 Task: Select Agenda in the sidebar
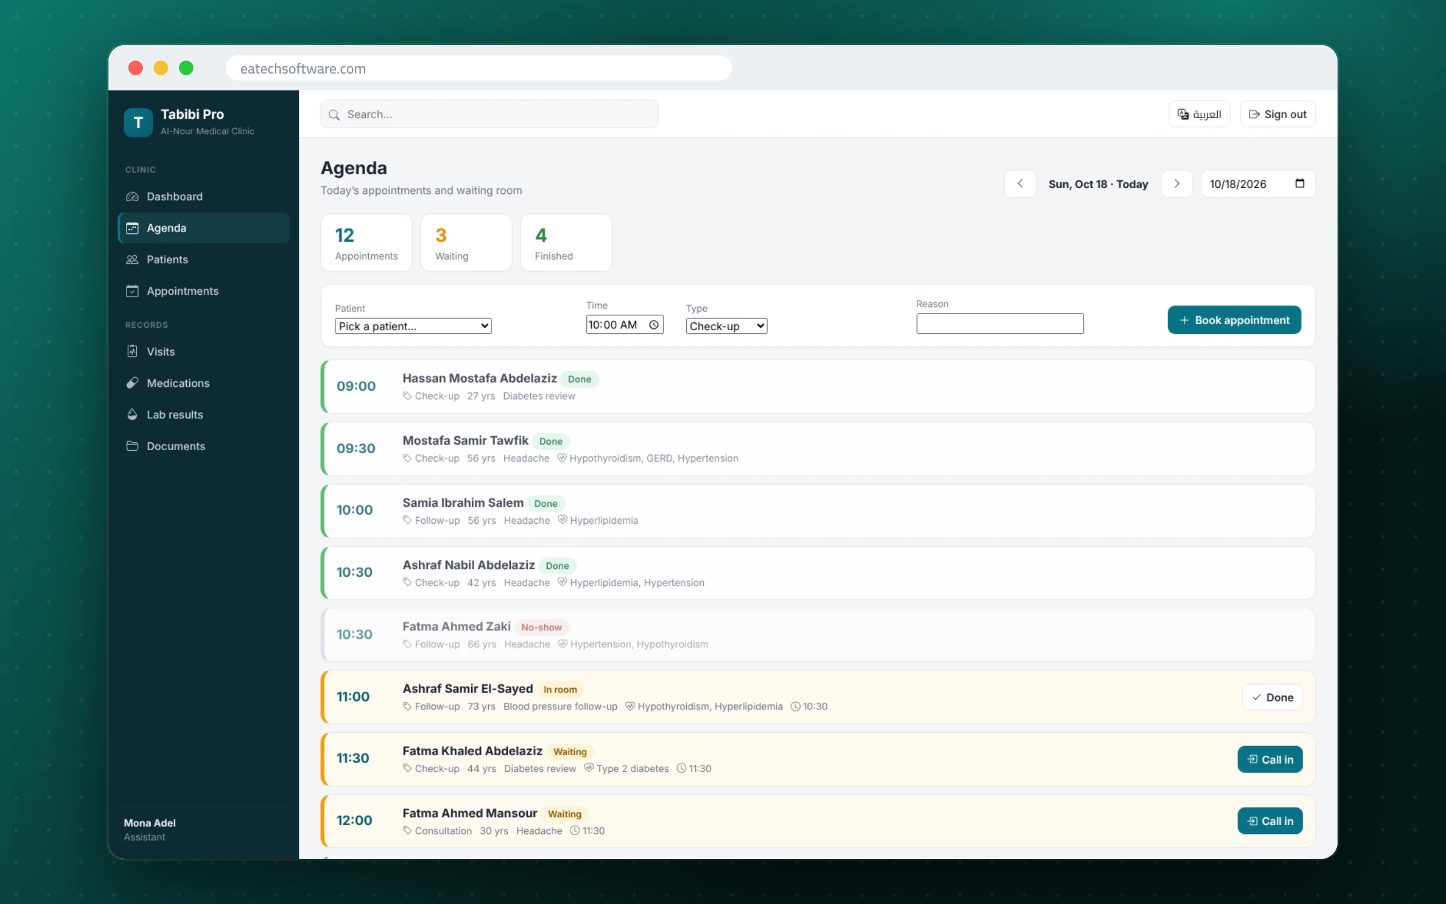[x=204, y=228]
